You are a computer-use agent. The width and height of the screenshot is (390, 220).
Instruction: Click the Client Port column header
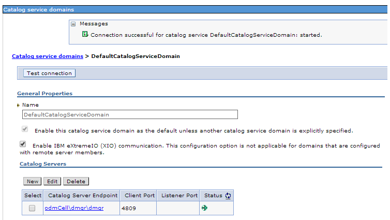click(140, 196)
